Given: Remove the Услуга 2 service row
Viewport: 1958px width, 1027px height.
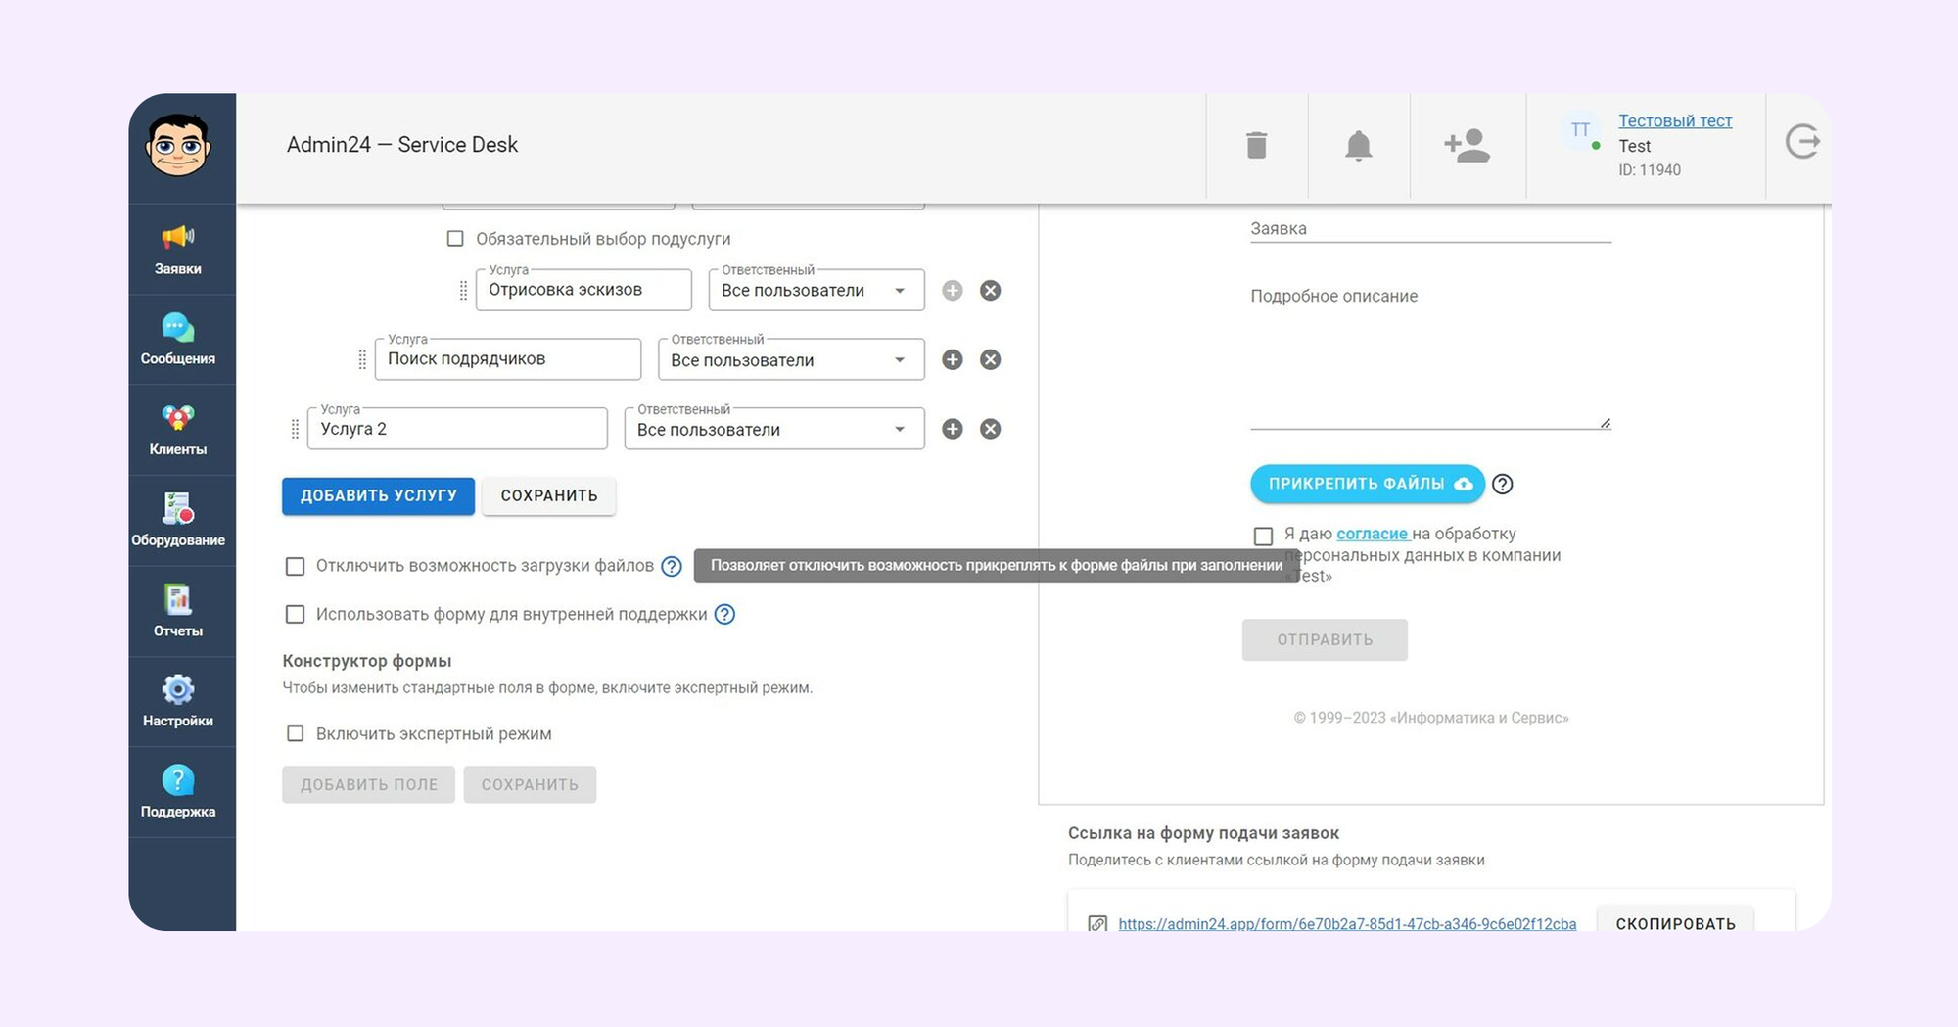Looking at the screenshot, I should pos(990,429).
